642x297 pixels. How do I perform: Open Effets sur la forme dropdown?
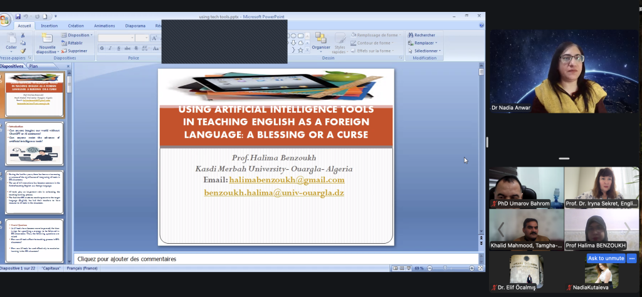tap(372, 51)
